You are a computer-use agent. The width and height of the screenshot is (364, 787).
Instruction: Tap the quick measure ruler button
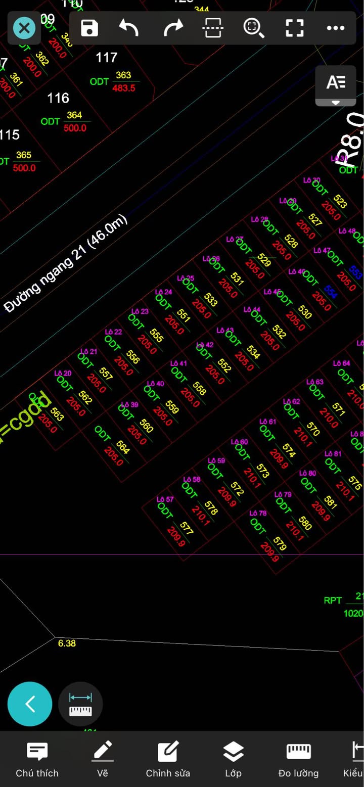coord(80,704)
